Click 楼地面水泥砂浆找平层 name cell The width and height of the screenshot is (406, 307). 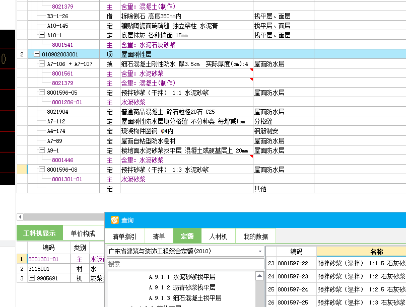pos(186,150)
